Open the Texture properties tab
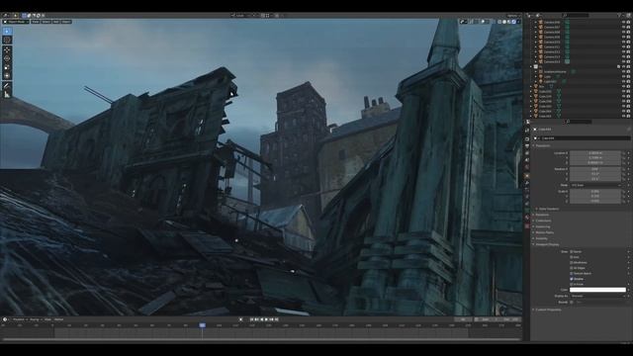Image resolution: width=633 pixels, height=356 pixels. coord(527,225)
